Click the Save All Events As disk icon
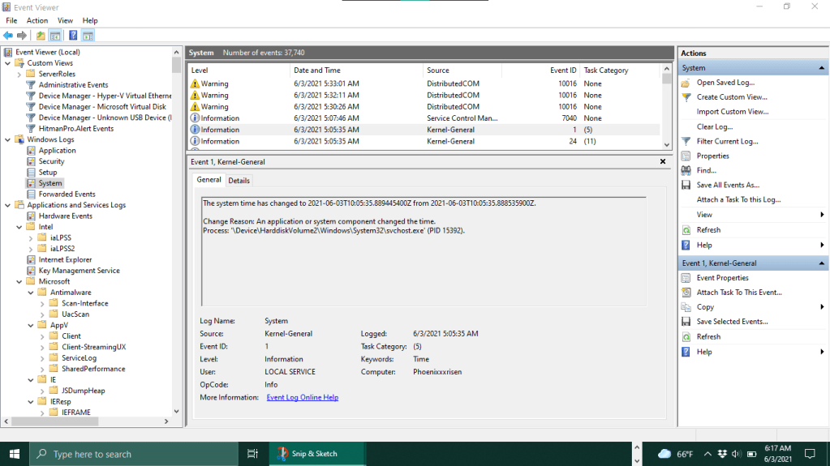Screen dimensions: 830x466 click(686, 185)
